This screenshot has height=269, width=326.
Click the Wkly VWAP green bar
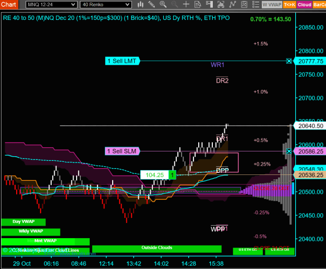31,232
